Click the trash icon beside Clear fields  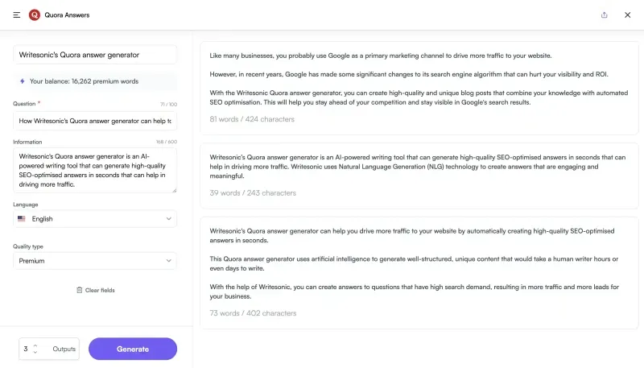[x=79, y=290]
